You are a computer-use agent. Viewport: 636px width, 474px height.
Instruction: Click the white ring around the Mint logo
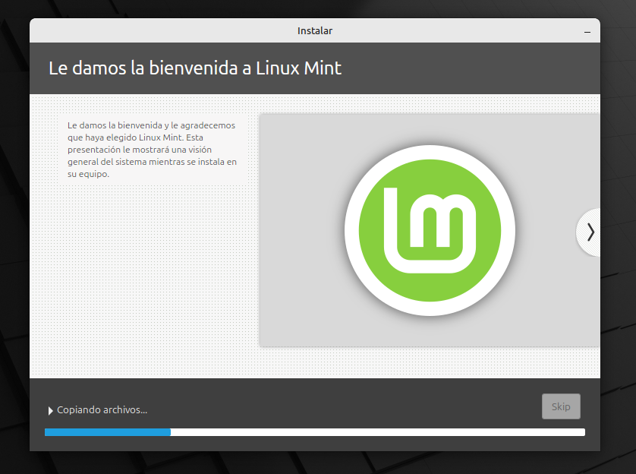(x=430, y=154)
